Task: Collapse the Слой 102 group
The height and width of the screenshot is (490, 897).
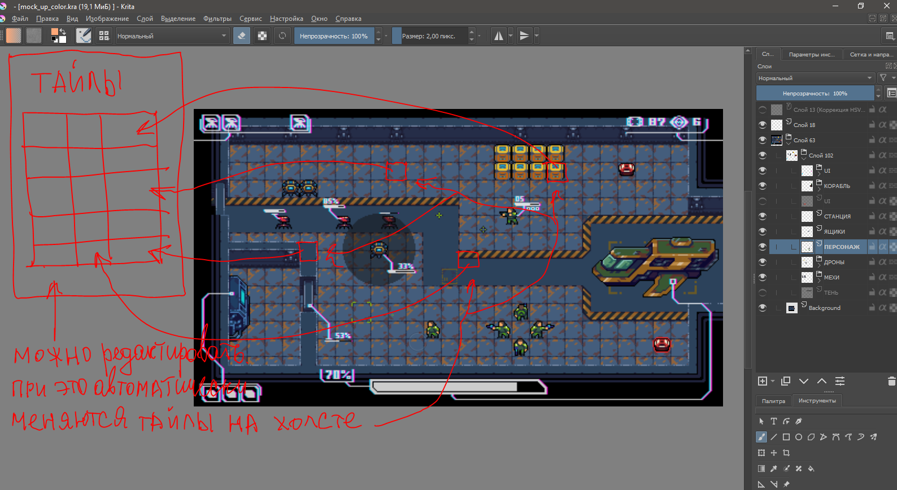Action: [804, 159]
